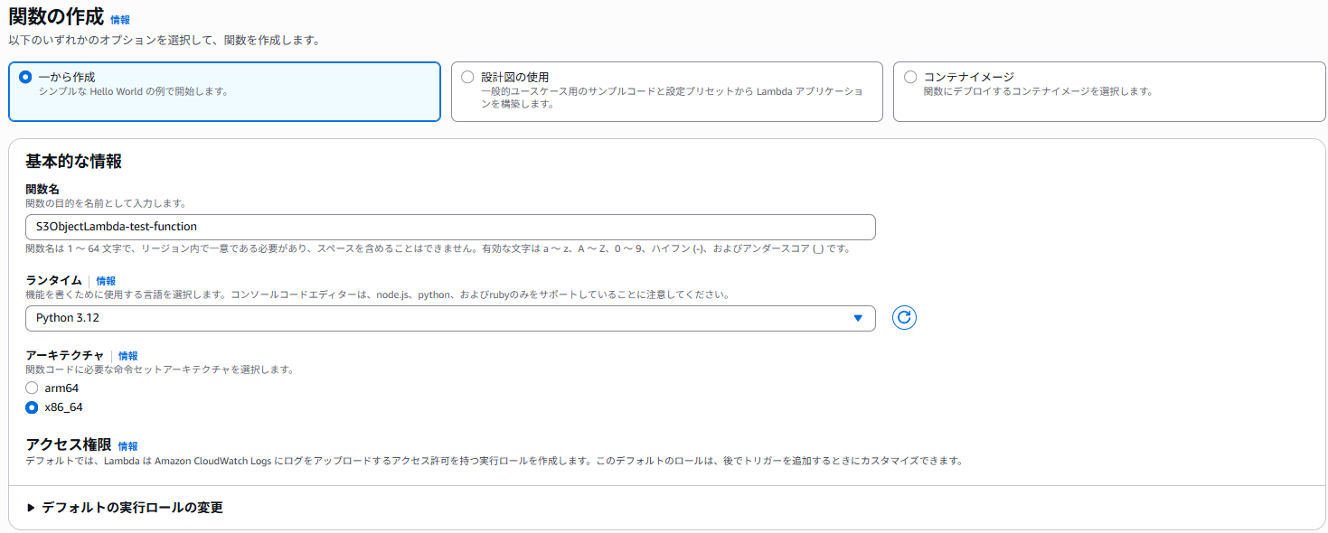This screenshot has width=1328, height=533.
Task: Expand デフォルトの実行ロールの変更 section
Action: 125,508
